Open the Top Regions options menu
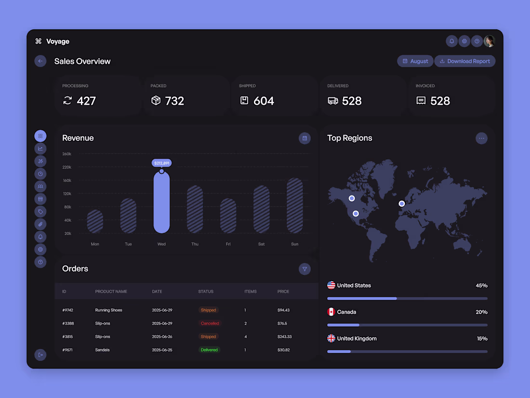The image size is (530, 398). [x=481, y=138]
